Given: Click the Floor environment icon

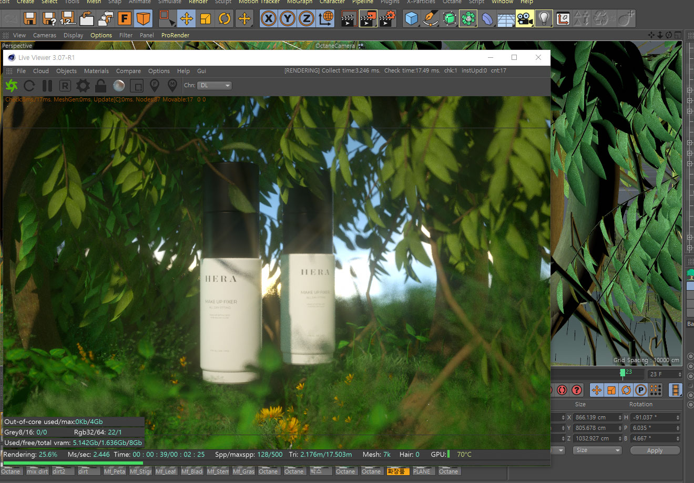Looking at the screenshot, I should point(506,19).
